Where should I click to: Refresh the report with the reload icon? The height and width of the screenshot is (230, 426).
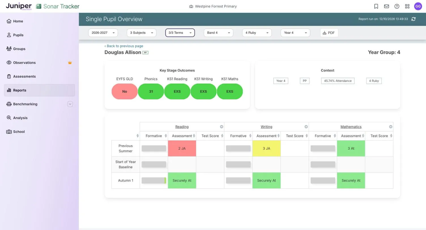coord(414,19)
